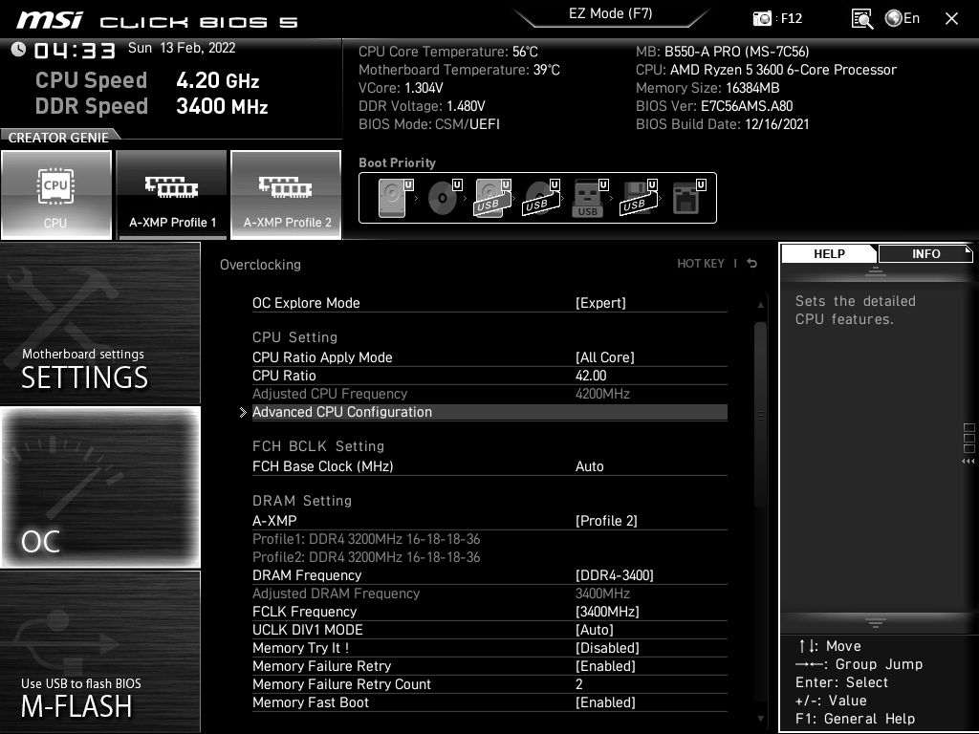Open the SETTINGS motherboard section
This screenshot has width=979, height=734.
pyautogui.click(x=100, y=323)
